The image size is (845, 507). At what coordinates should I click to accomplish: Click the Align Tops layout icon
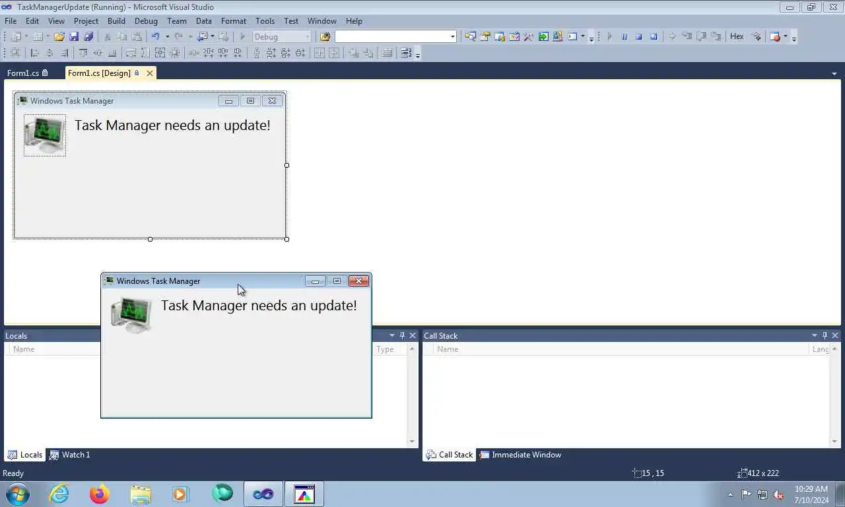click(x=83, y=53)
